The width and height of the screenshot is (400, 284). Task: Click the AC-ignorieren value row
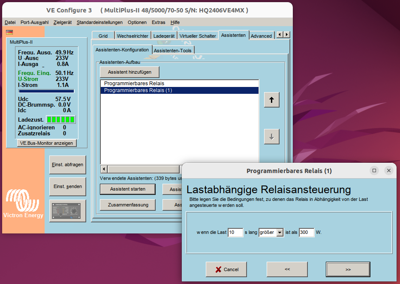click(42, 127)
